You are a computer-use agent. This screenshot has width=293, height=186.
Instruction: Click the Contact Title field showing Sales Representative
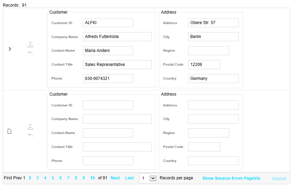point(117,65)
